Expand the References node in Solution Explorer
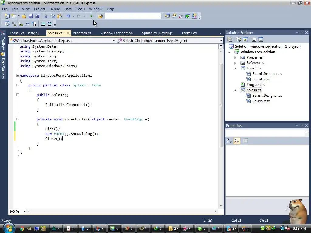This screenshot has height=233, width=311. pos(235,63)
